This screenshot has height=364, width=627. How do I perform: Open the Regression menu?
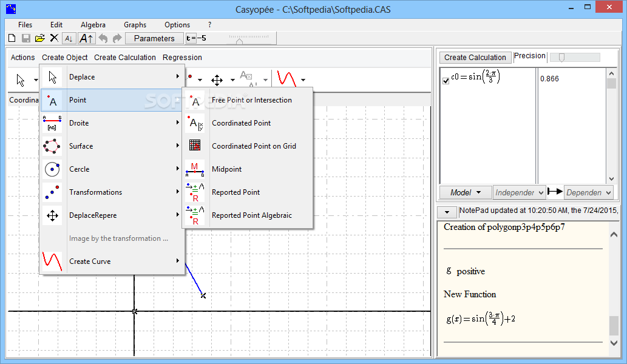tap(182, 58)
